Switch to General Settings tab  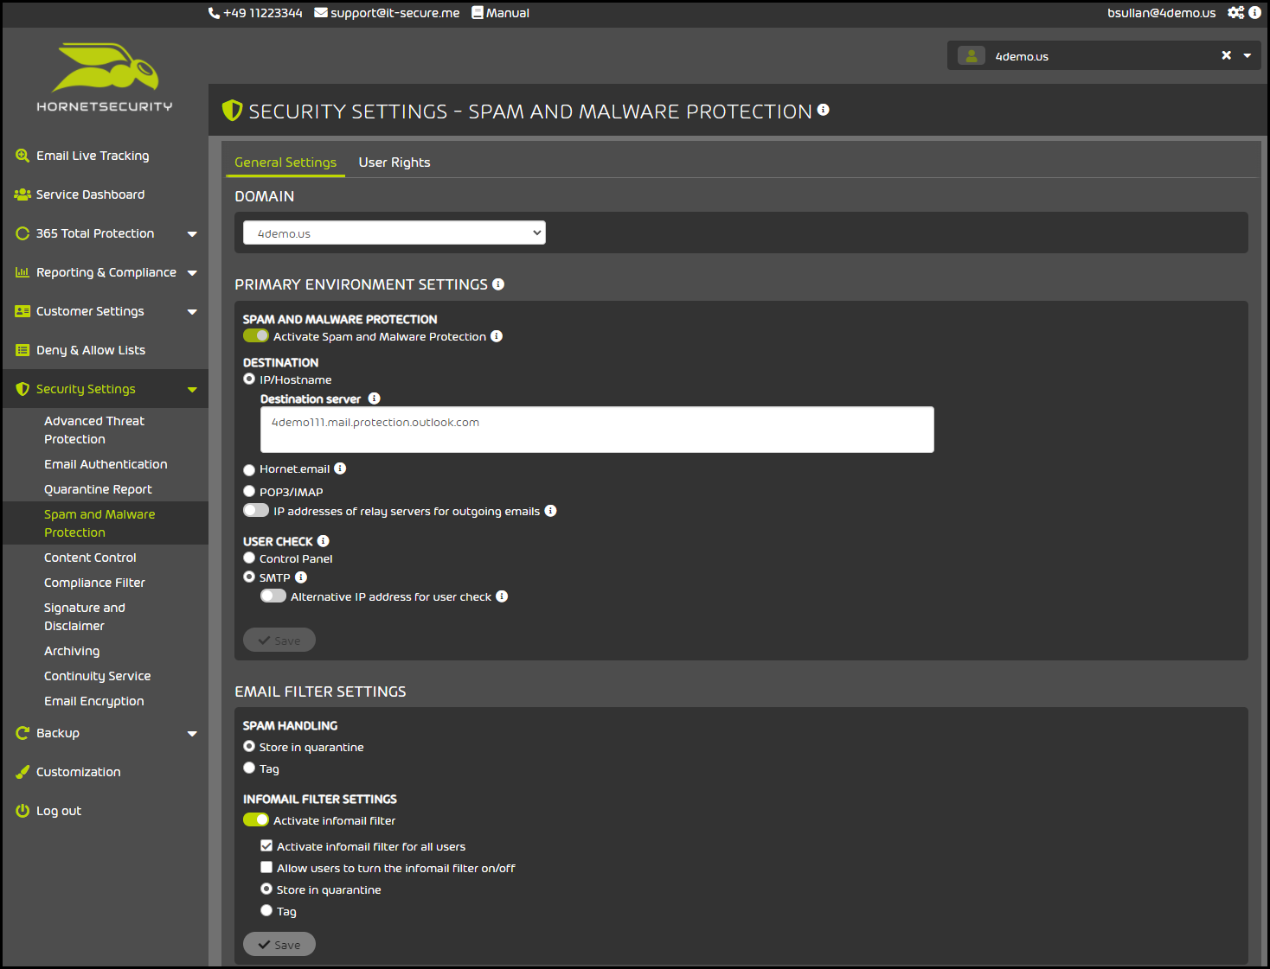[x=285, y=163]
